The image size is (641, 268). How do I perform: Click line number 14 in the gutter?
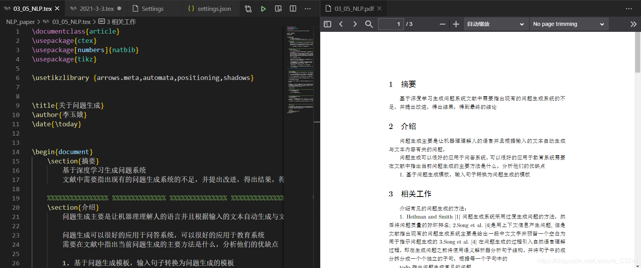[x=15, y=152]
